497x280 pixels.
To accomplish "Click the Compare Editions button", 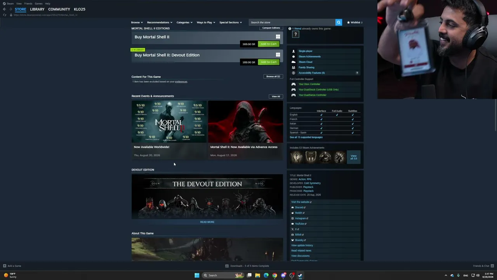I will tap(271, 28).
